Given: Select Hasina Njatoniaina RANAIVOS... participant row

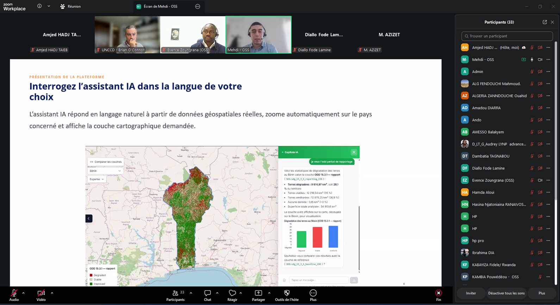Looking at the screenshot, I should tap(506, 204).
